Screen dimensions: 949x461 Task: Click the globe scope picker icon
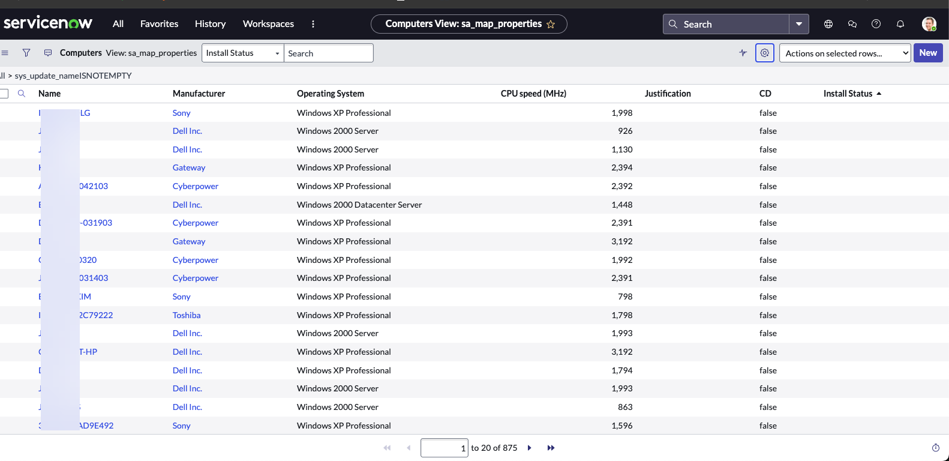tap(828, 24)
